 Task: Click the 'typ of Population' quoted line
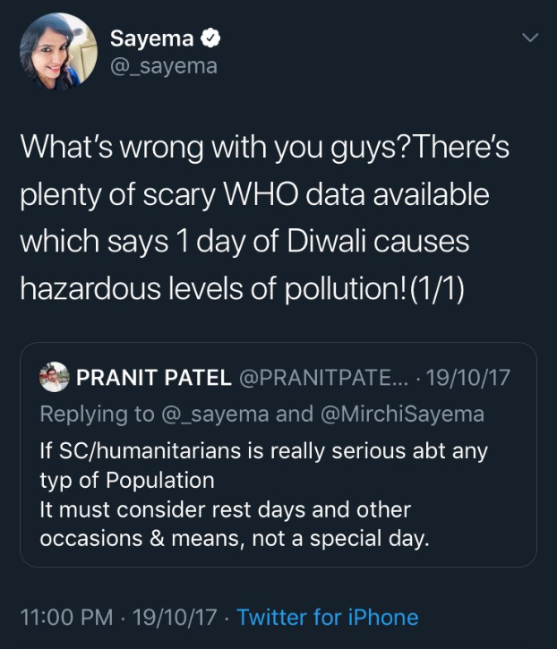click(127, 480)
